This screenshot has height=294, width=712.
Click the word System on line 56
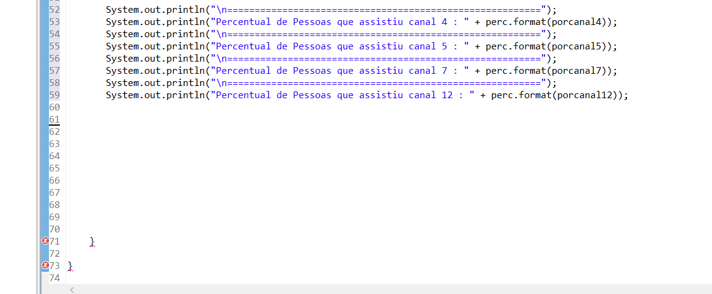(x=121, y=58)
